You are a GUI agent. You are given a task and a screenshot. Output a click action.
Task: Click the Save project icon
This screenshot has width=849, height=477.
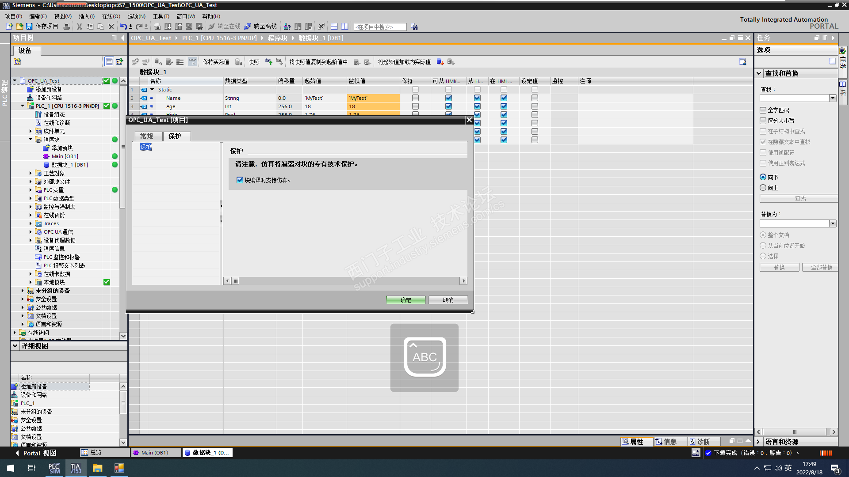click(29, 26)
